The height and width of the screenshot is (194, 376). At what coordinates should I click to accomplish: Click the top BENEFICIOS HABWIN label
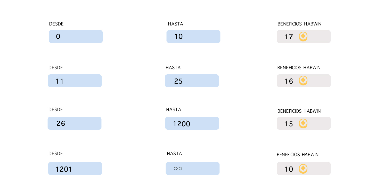coord(299,24)
